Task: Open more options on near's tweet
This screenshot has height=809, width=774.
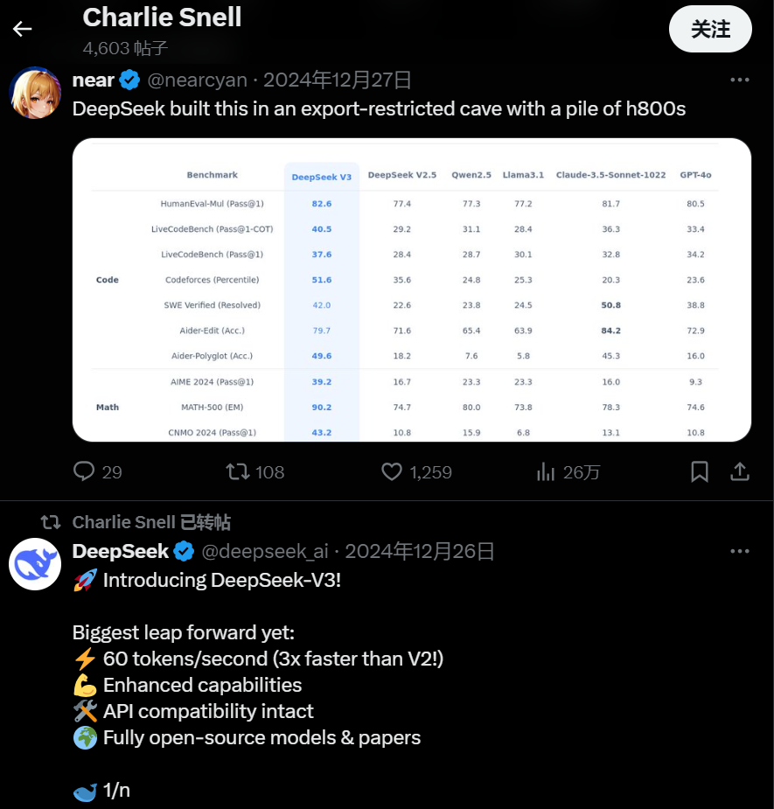Action: pyautogui.click(x=740, y=80)
